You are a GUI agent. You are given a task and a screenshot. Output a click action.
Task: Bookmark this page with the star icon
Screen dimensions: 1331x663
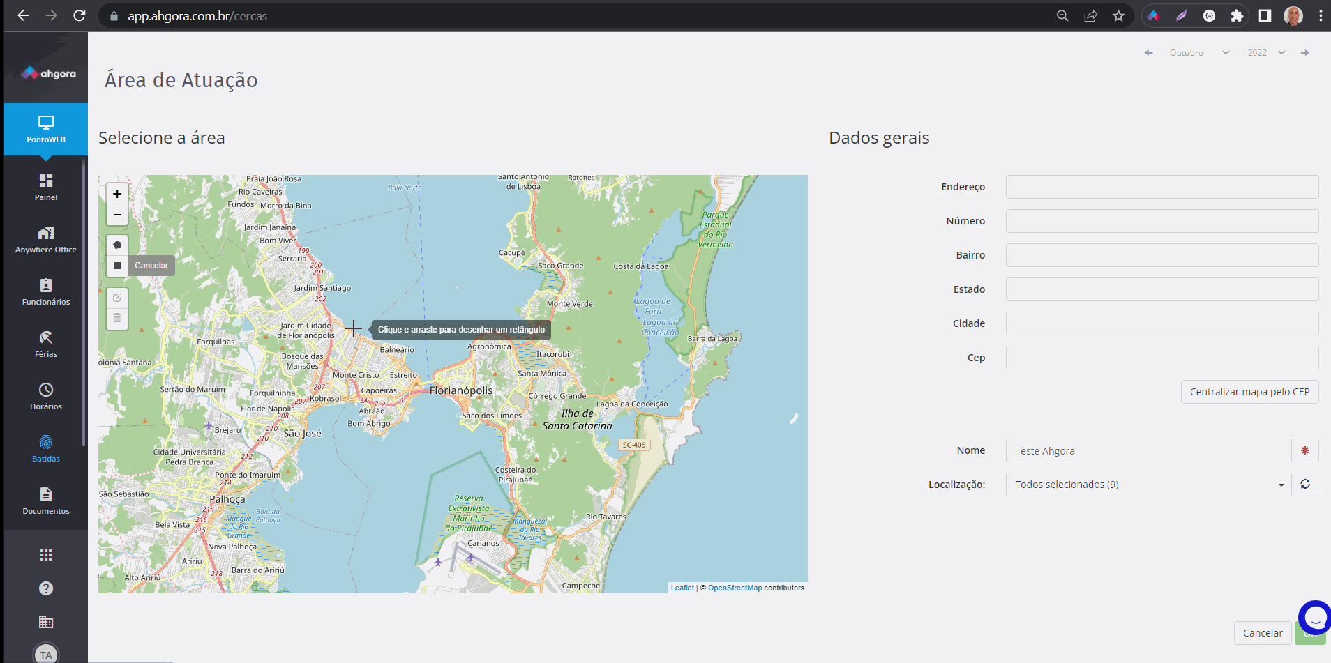pyautogui.click(x=1118, y=15)
